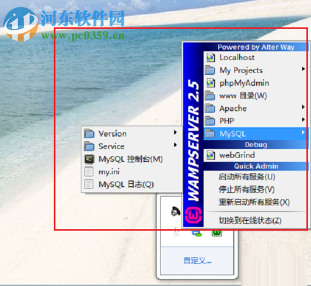This screenshot has height=286, width=311.
Task: Click the green WampServer tray icon
Action: coord(217,233)
